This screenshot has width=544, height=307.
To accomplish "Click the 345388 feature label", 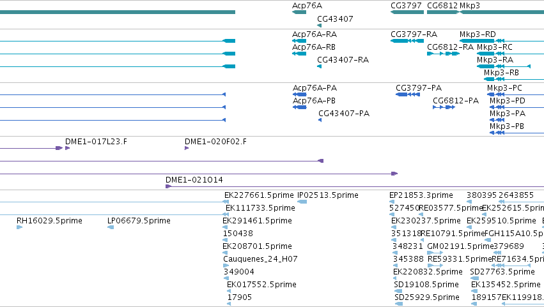I will [408, 260].
